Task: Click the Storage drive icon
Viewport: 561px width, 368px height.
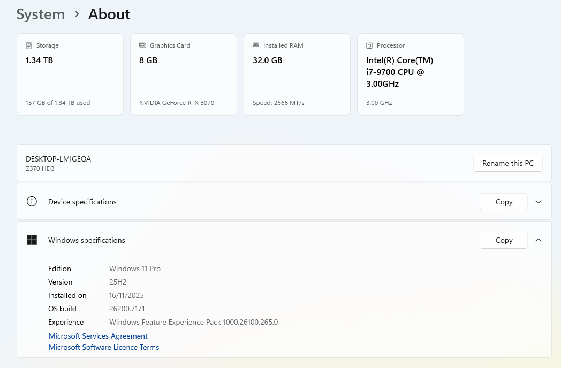Action: [x=29, y=45]
